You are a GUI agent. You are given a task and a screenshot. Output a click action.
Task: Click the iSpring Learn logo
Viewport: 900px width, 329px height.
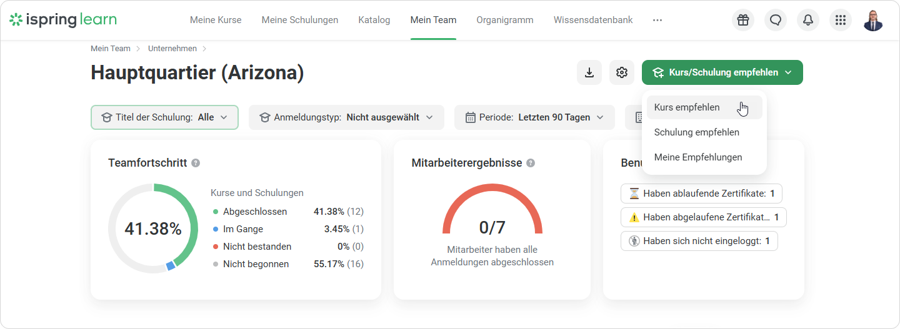(63, 20)
